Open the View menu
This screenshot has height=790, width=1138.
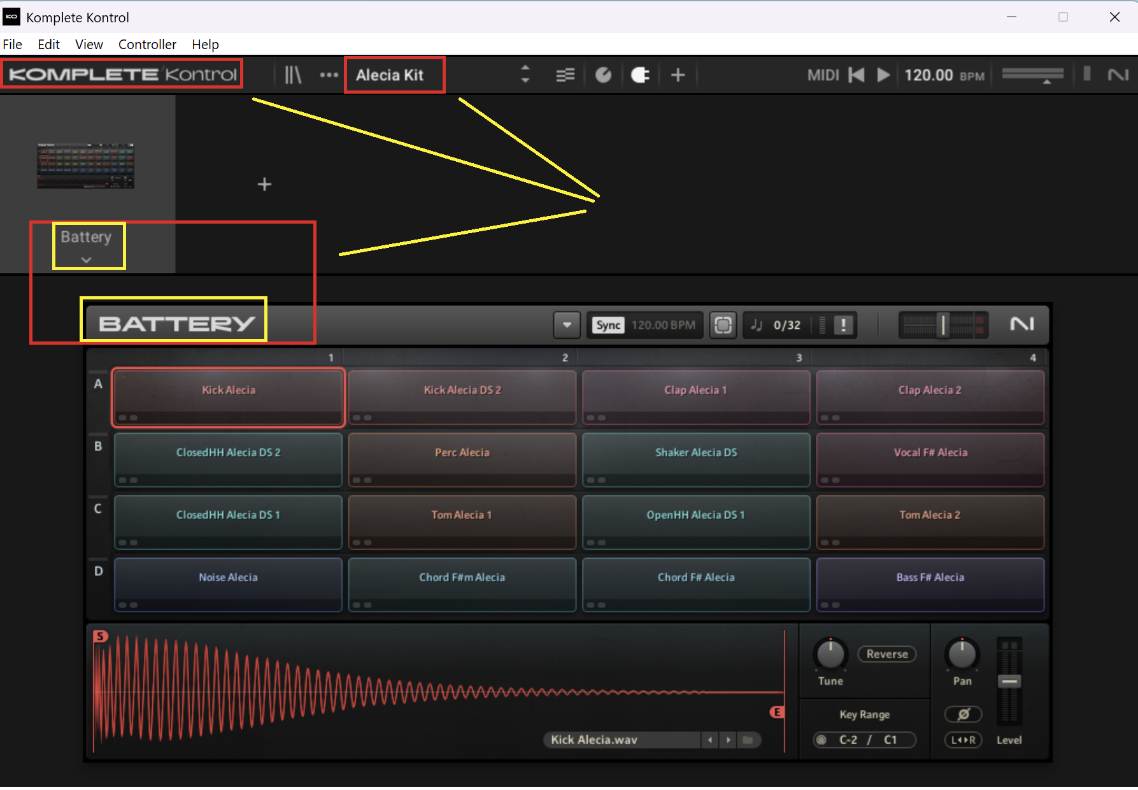(x=89, y=45)
